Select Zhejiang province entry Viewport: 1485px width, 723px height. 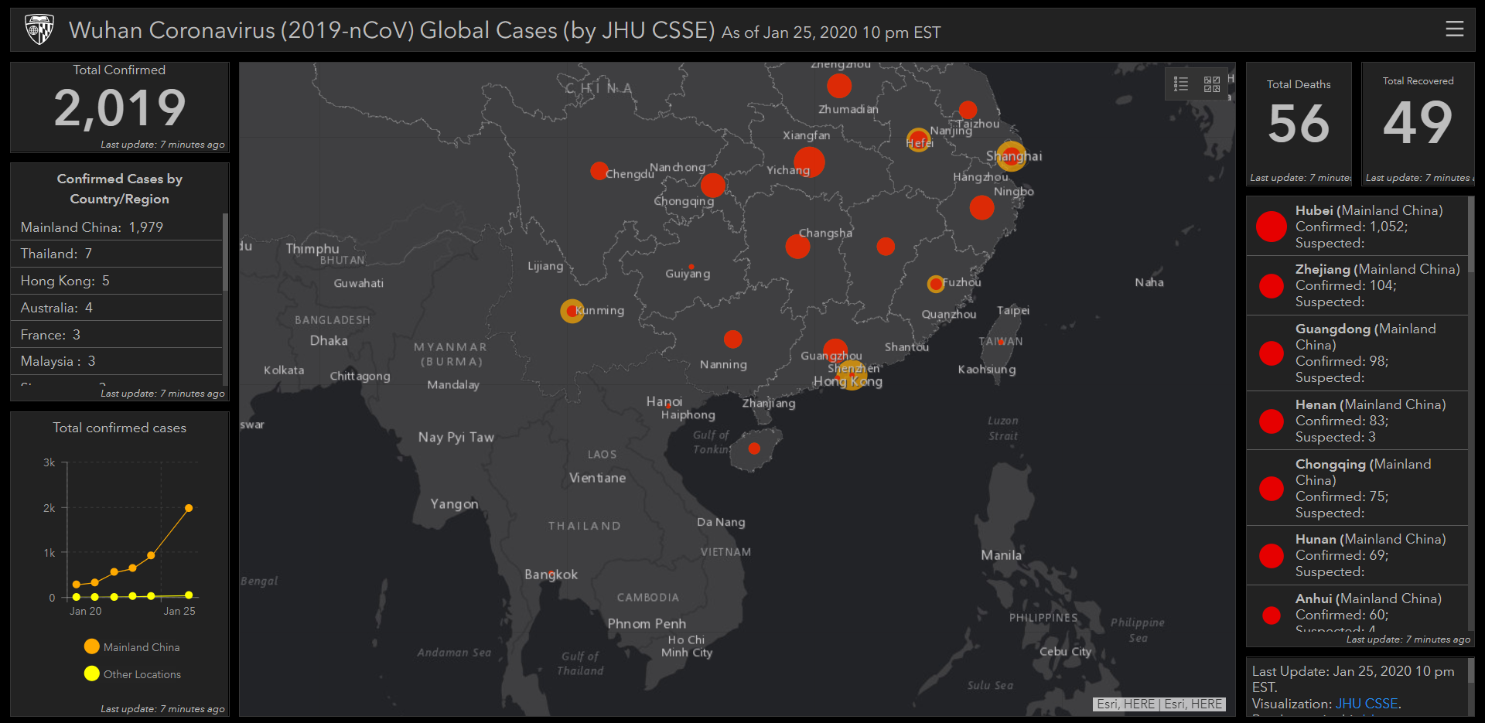(1357, 285)
